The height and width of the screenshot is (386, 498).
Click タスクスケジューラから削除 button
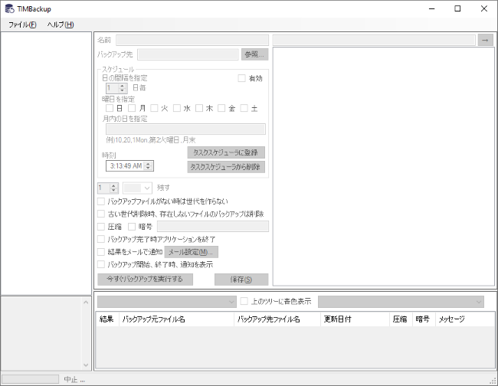tap(226, 167)
